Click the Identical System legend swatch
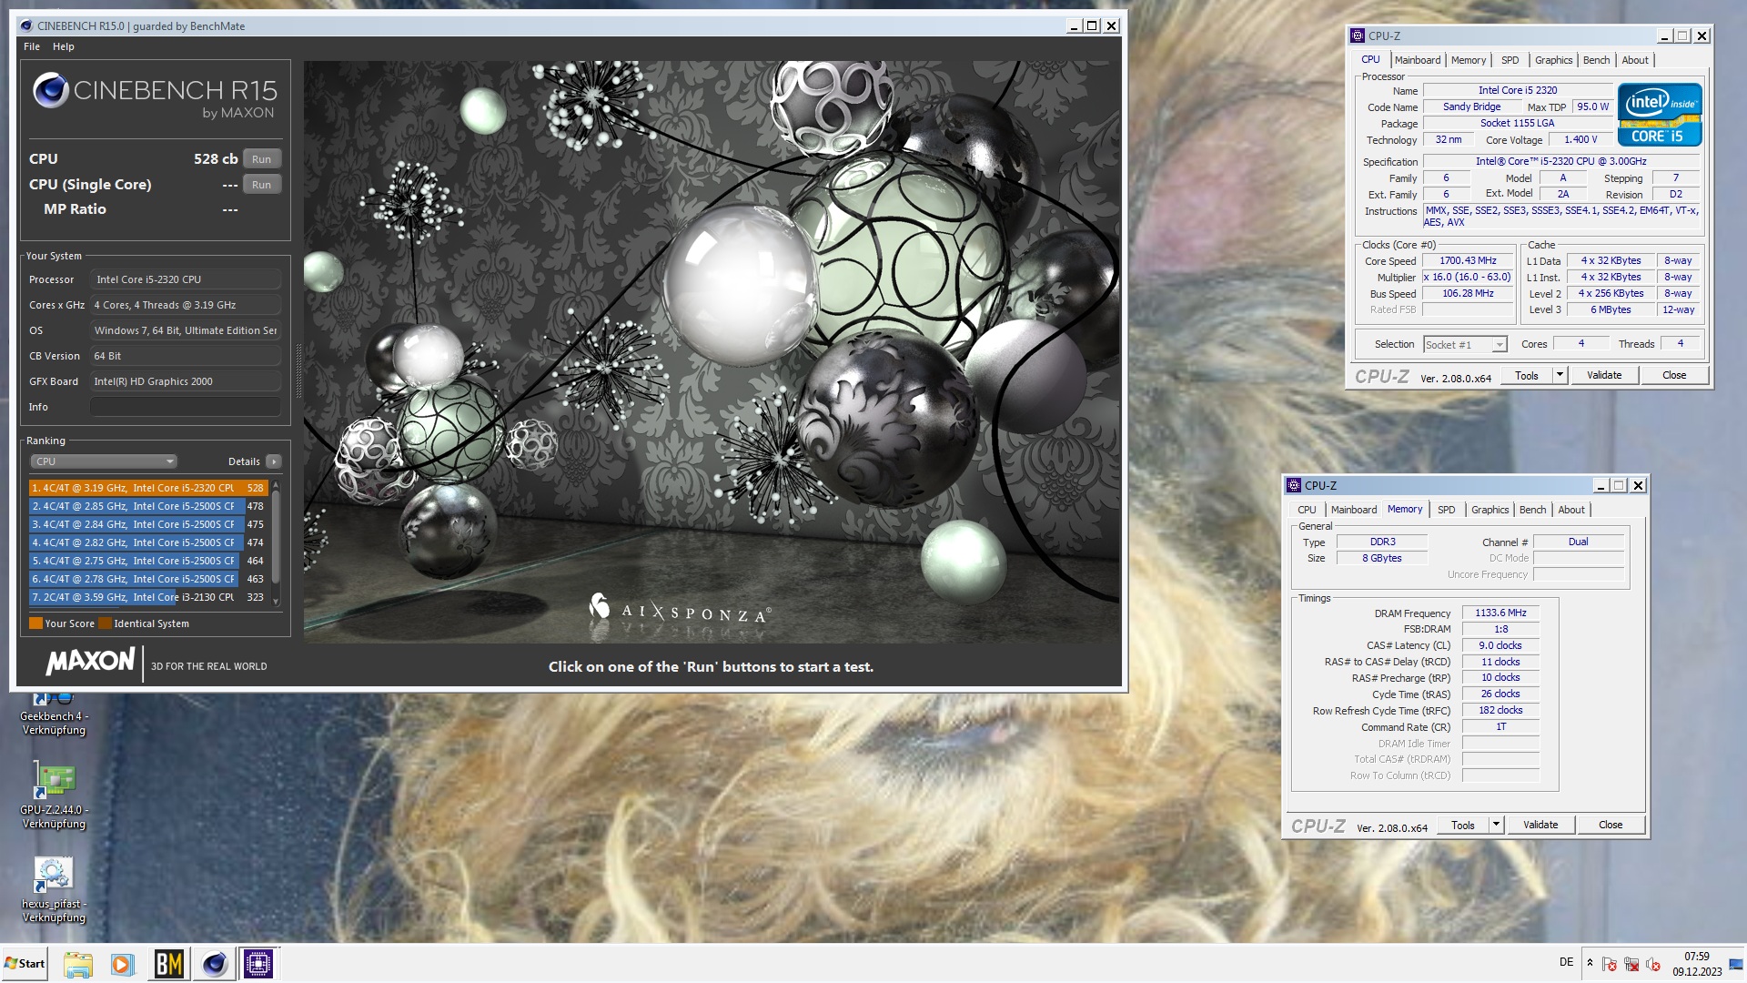The height and width of the screenshot is (983, 1747). pos(105,623)
